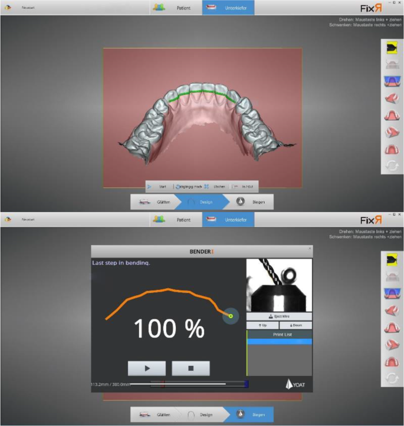Click the 113.2mm / 380.0mm length text
404x426 pixels.
pyautogui.click(x=110, y=384)
